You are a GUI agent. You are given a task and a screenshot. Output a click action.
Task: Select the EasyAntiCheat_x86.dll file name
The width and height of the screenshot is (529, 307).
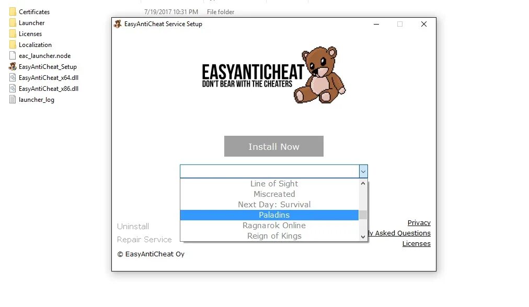click(49, 89)
